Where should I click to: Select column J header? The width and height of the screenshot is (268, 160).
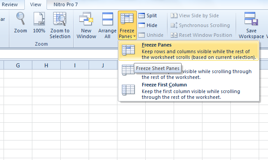(x=103, y=65)
